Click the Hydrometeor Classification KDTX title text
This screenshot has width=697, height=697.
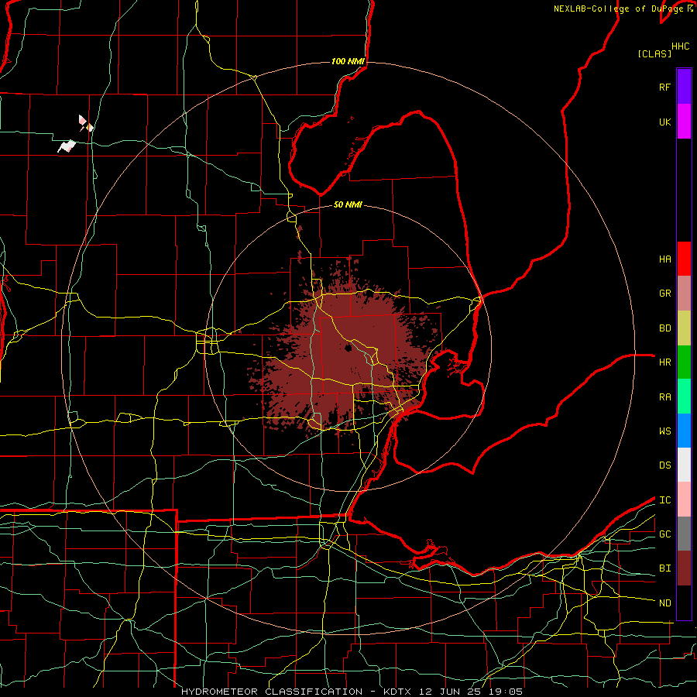point(352,692)
